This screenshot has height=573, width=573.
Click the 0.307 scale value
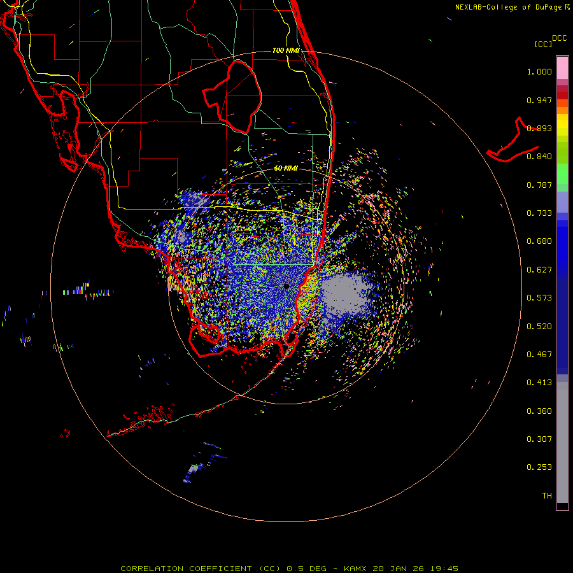click(x=539, y=439)
